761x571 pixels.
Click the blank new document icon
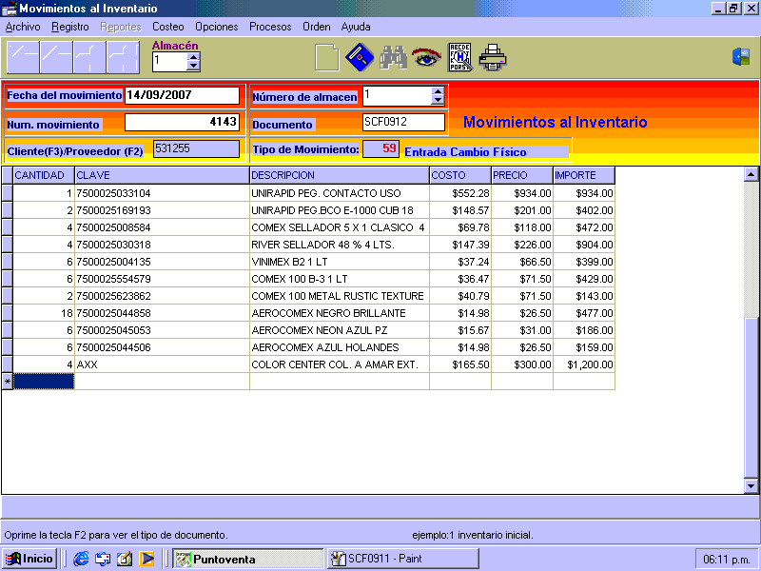(326, 58)
